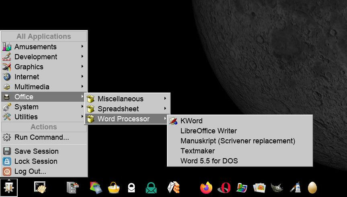Launch GIMP from the panel
347x197 pixels.
[x=277, y=188]
